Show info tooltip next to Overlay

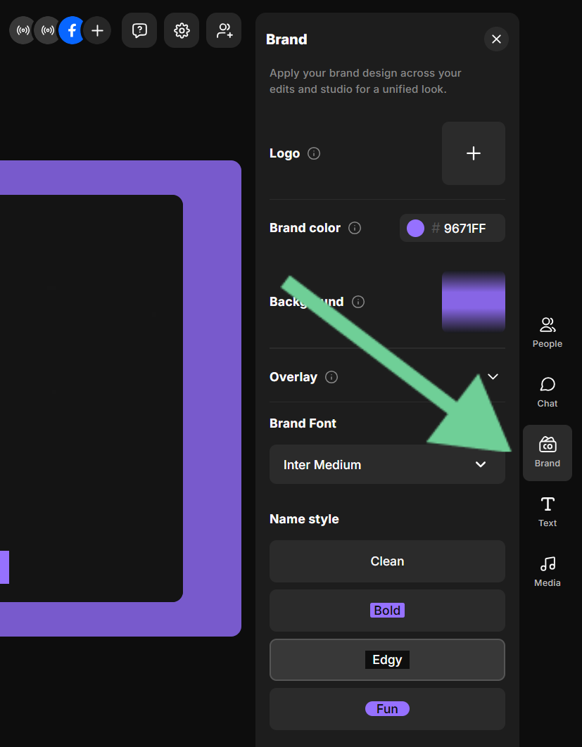click(331, 377)
